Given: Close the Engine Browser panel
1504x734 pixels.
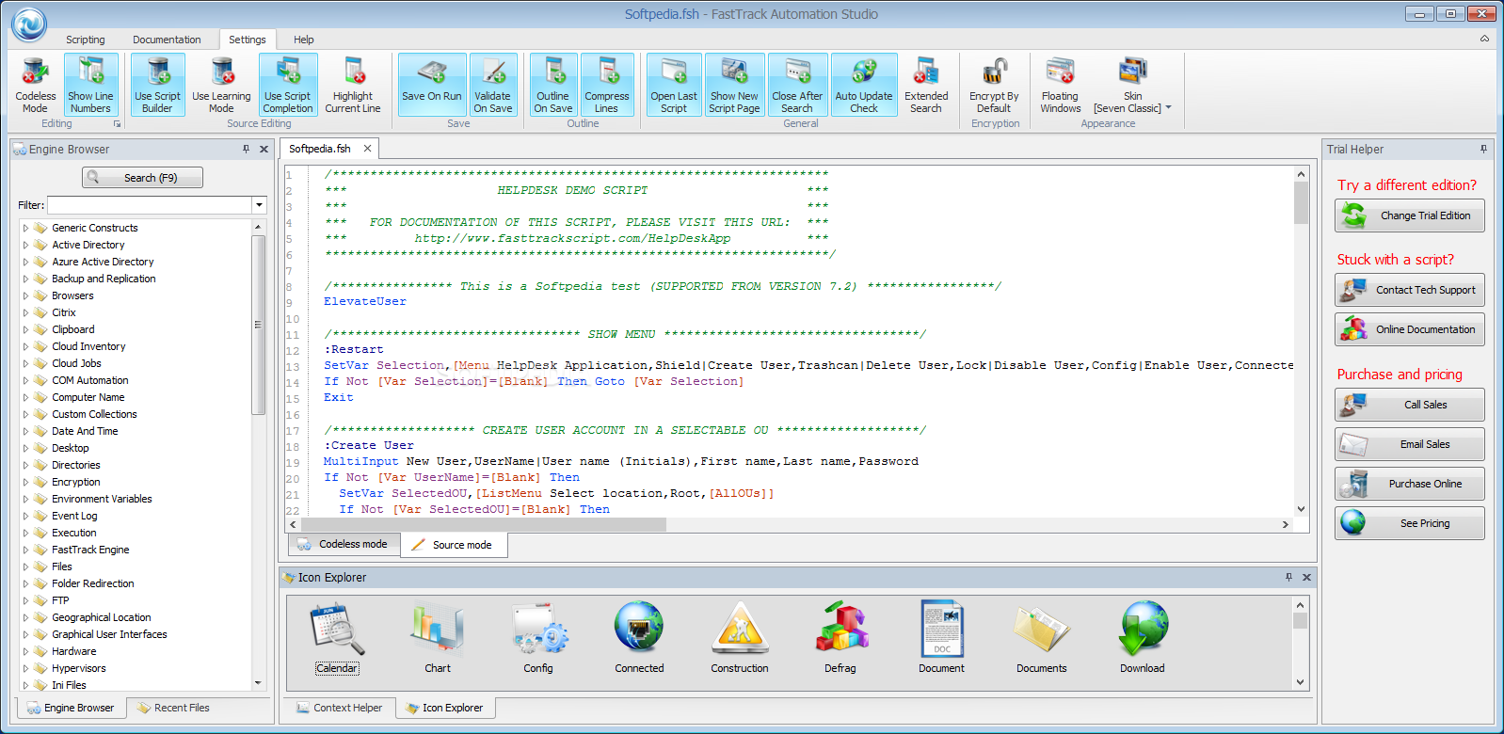Looking at the screenshot, I should pos(264,149).
